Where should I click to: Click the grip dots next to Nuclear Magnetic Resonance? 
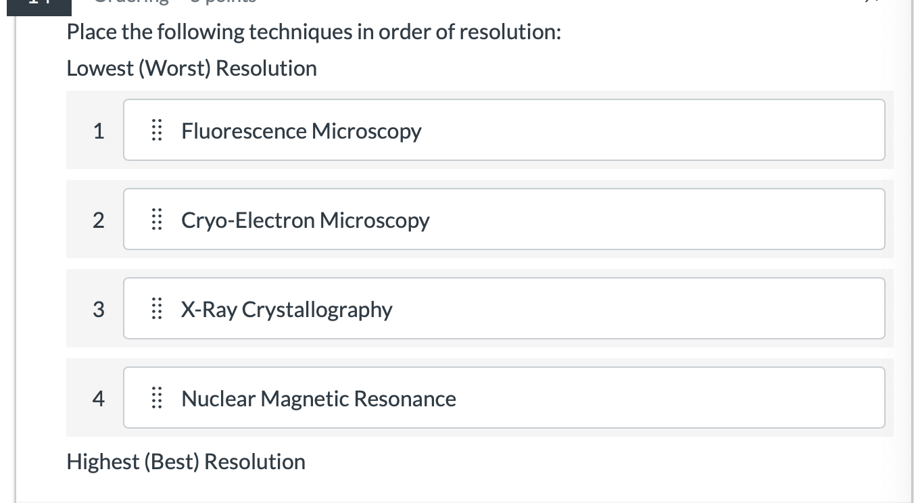pyautogui.click(x=157, y=398)
